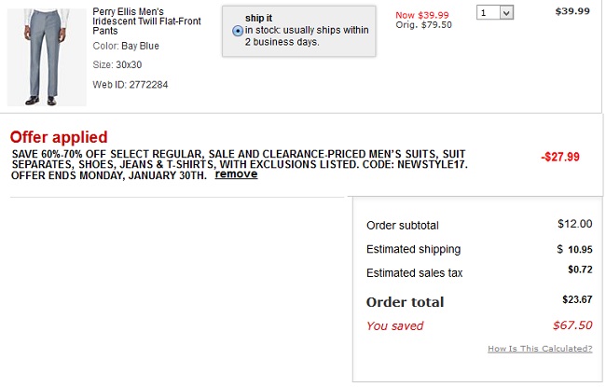Click the 'ship it' label text
This screenshot has width=606, height=387.
(258, 18)
